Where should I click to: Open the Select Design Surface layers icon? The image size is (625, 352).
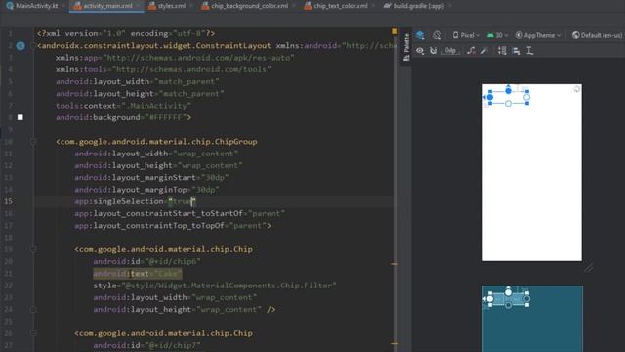420,35
